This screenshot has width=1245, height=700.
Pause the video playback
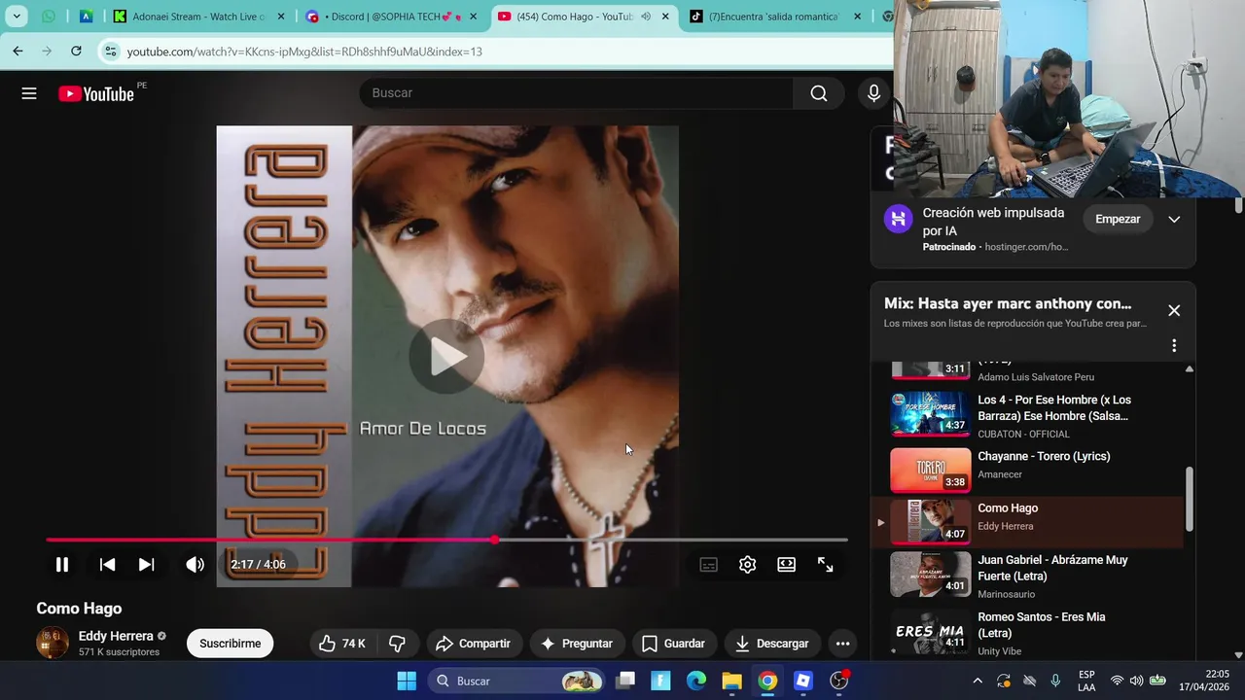61,565
